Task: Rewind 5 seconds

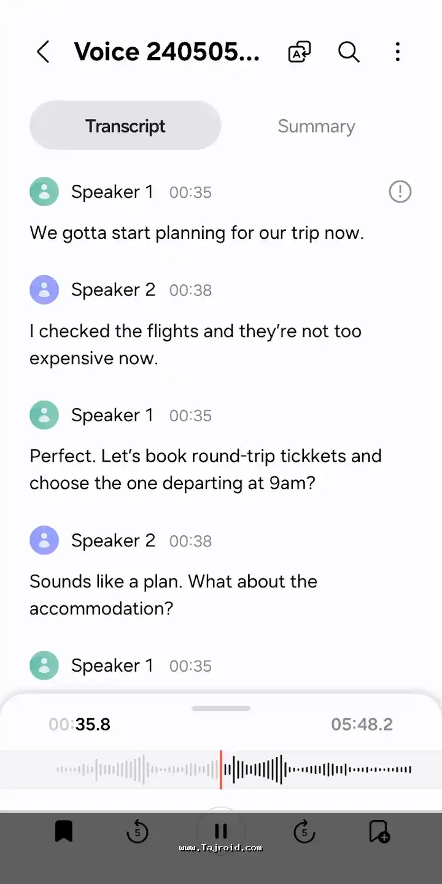Action: click(138, 832)
